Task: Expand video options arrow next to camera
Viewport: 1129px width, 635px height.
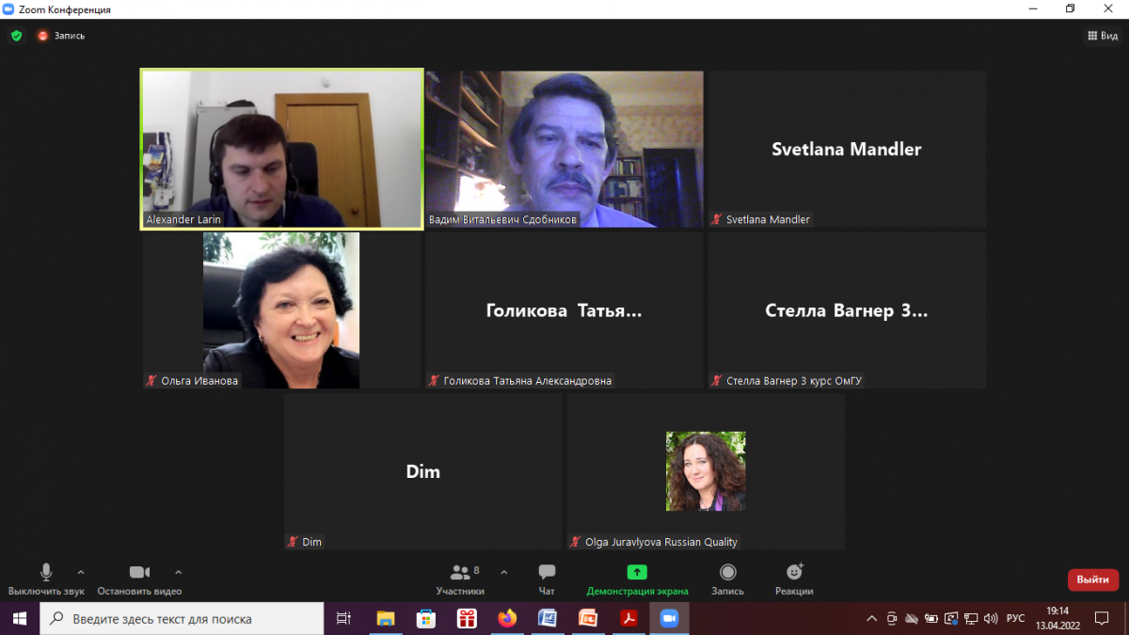Action: pos(179,572)
